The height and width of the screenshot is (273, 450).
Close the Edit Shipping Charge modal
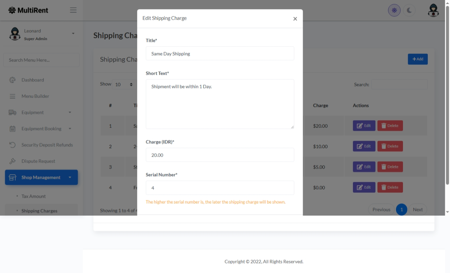coord(295,19)
